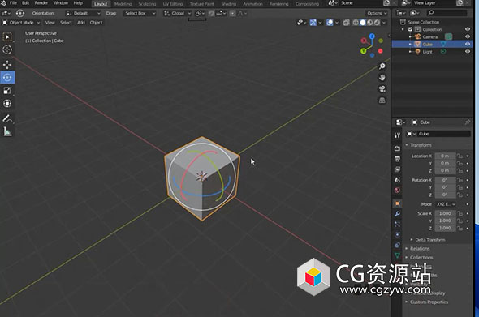Open the World properties tab

[397, 190]
